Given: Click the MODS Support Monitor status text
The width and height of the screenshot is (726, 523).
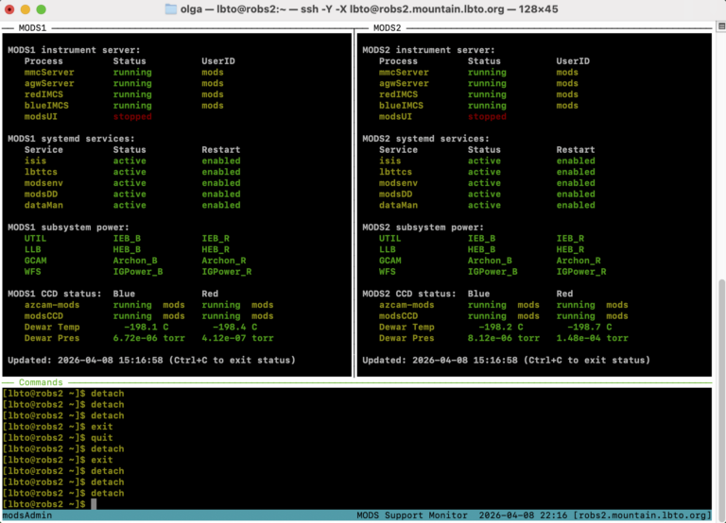Looking at the screenshot, I should 411,515.
